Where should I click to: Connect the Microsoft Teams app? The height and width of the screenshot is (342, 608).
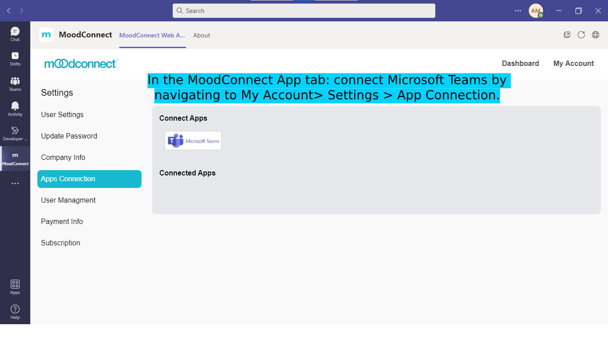(193, 141)
